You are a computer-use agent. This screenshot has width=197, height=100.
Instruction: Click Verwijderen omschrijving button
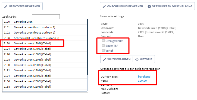[170, 6]
